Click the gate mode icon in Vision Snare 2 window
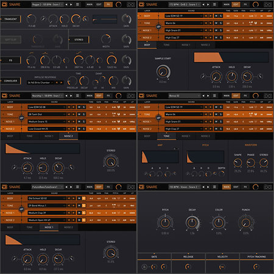274x274 pixels. click(x=144, y=267)
